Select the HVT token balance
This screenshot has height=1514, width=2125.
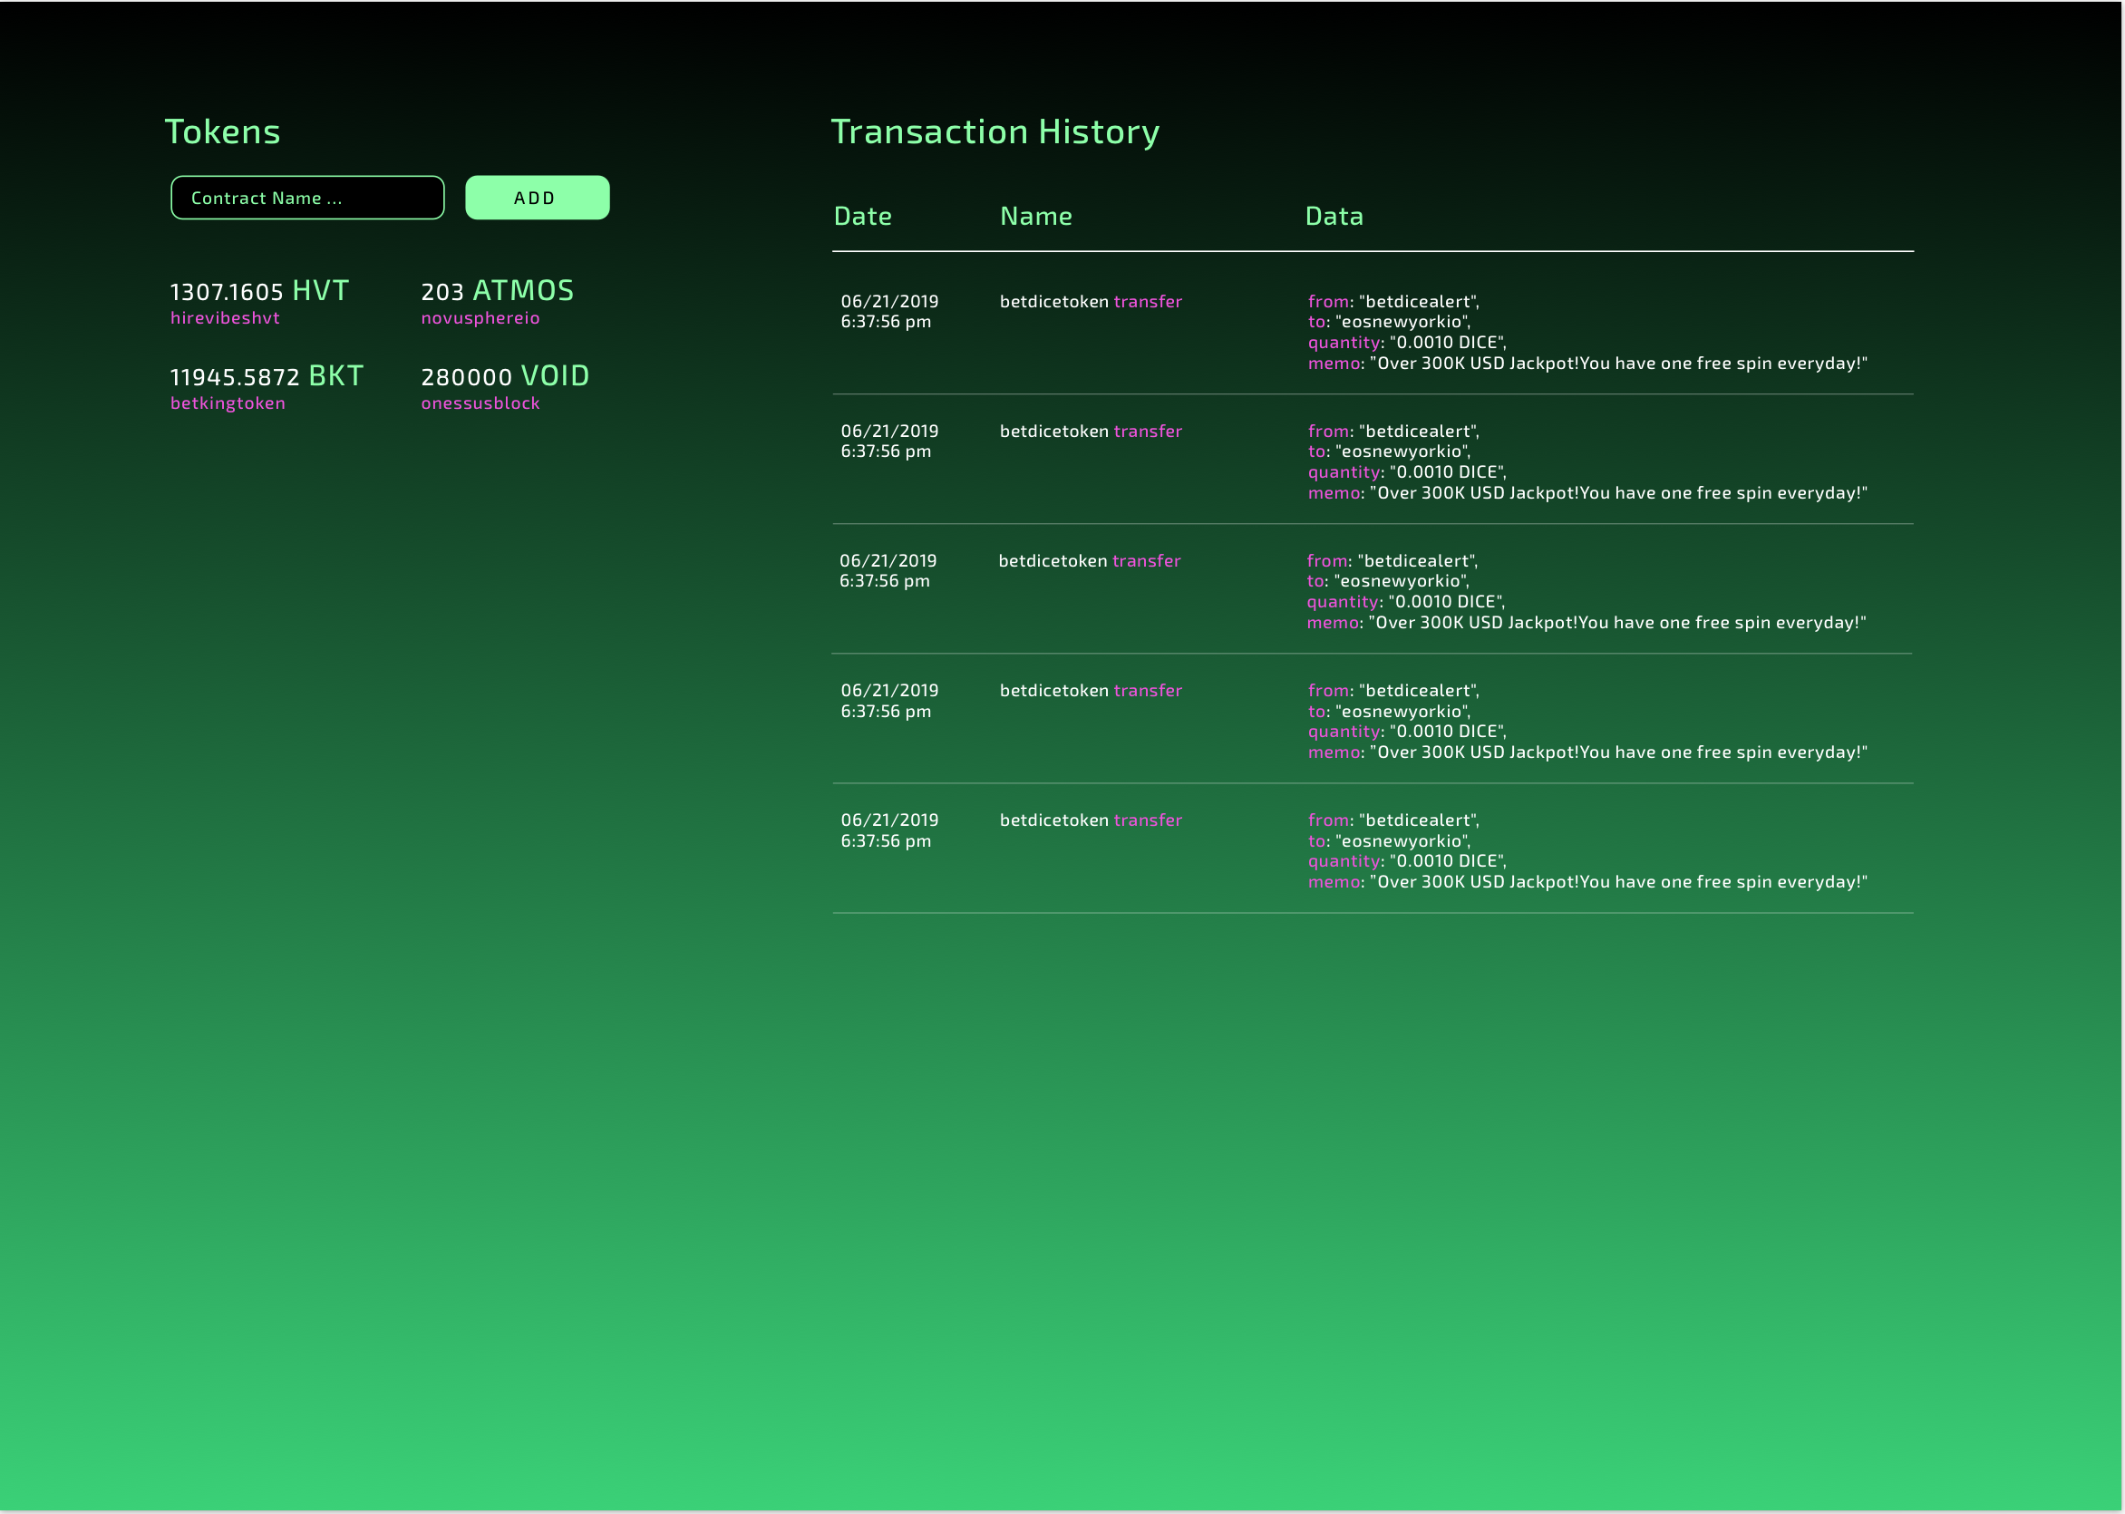coord(259,291)
